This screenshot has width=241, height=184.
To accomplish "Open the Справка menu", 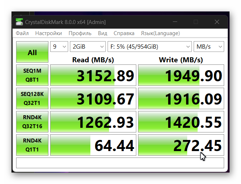I will pos(124,33).
